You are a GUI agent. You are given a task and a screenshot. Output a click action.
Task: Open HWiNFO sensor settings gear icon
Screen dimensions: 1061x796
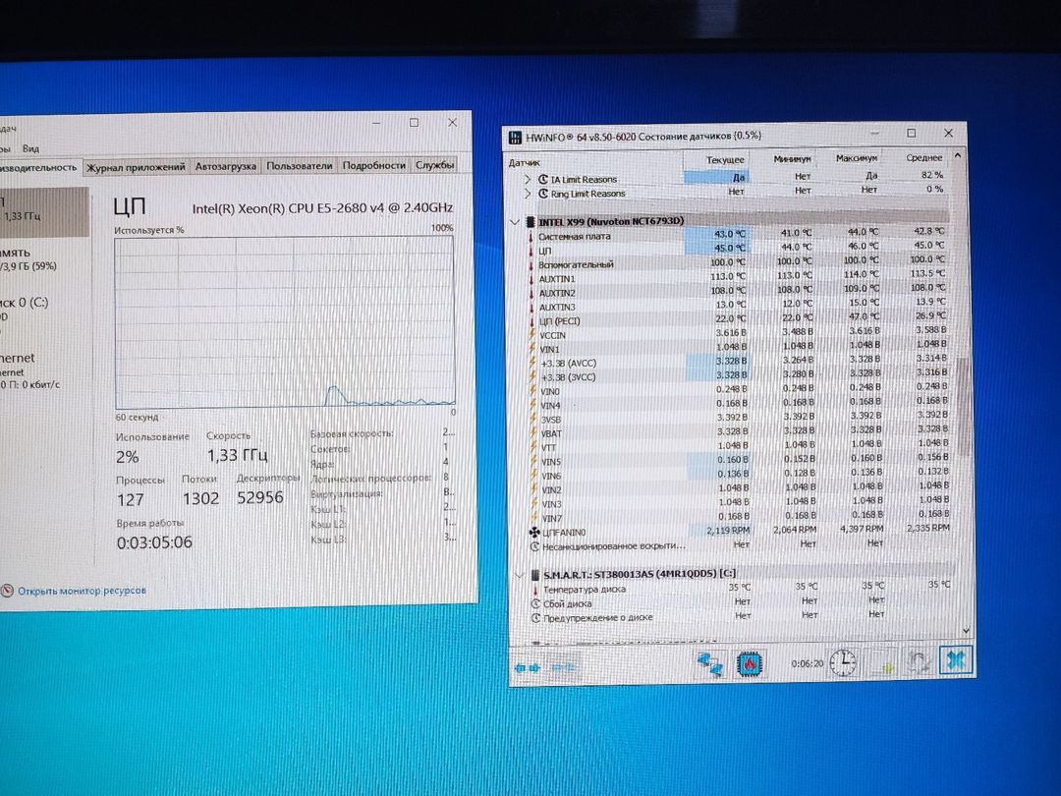(x=918, y=662)
